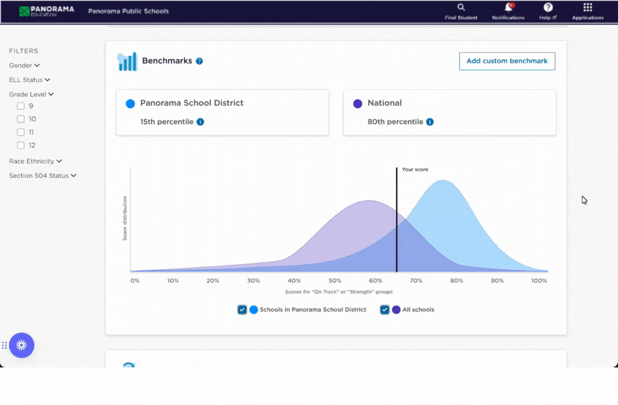Click the purple floating assistant button

pos(22,345)
